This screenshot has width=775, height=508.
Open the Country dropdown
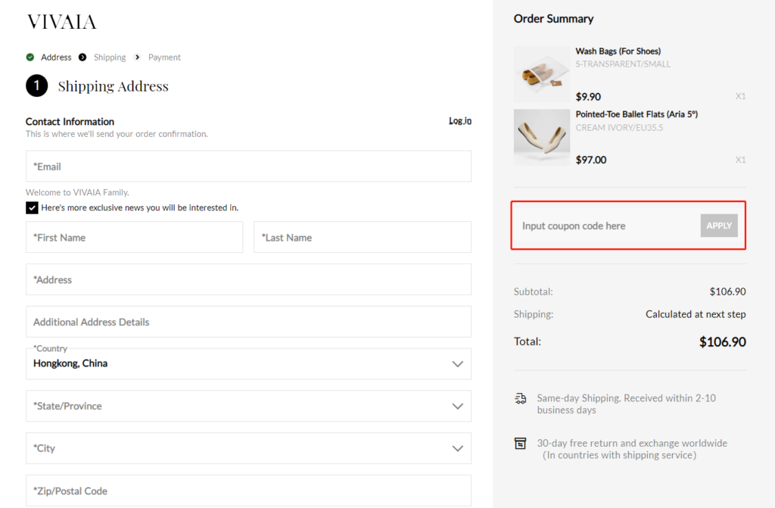tap(248, 363)
